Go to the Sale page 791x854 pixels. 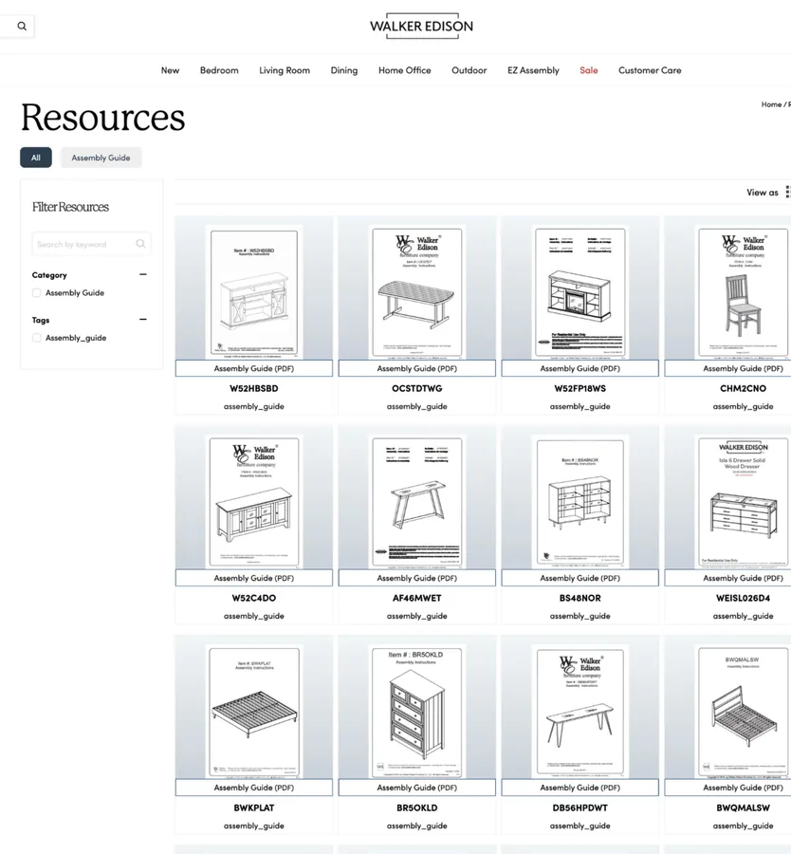(x=588, y=70)
